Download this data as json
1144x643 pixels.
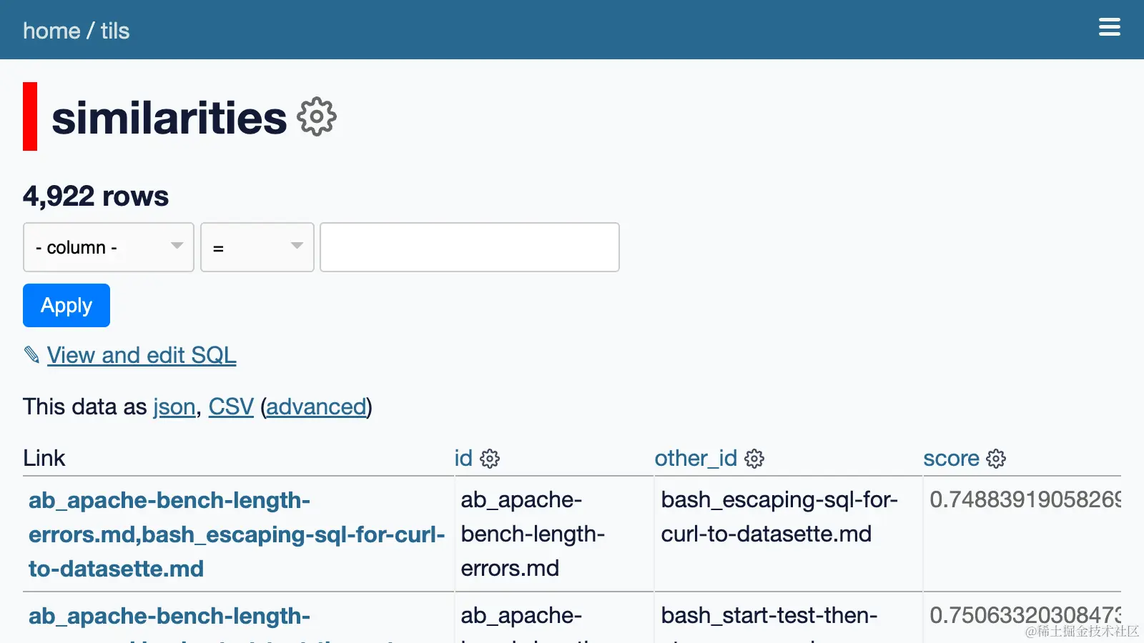click(174, 407)
